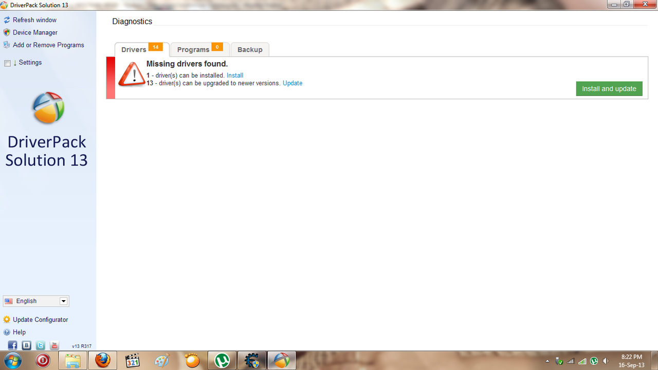Open the Device Manager link text
The width and height of the screenshot is (658, 370).
click(x=35, y=32)
